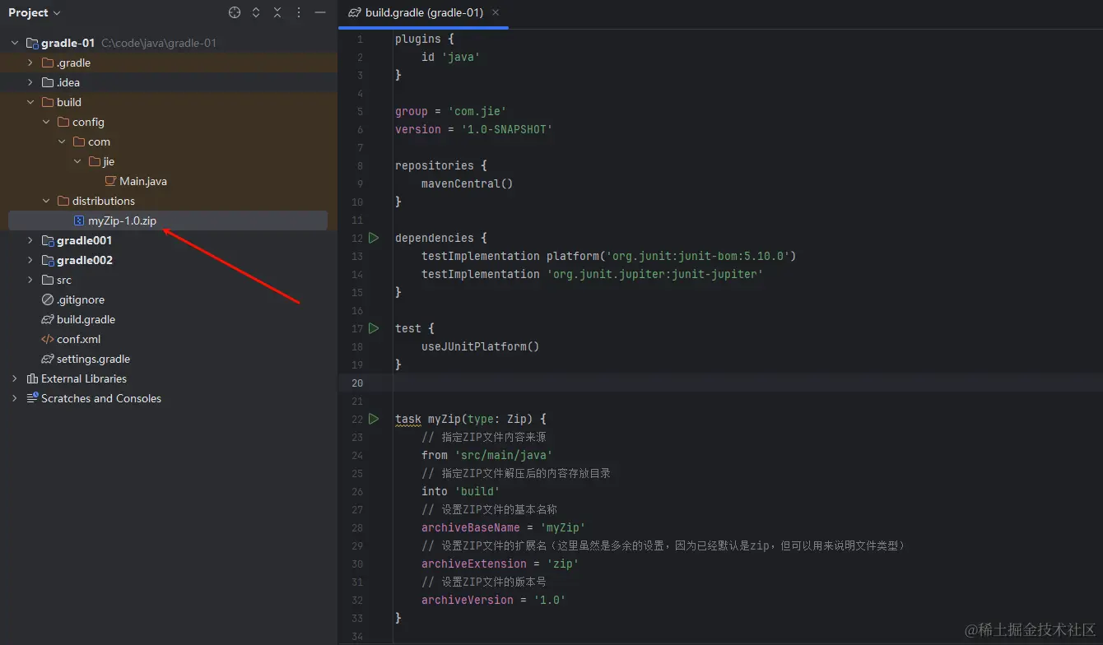Click conf.xml XML file icon
The width and height of the screenshot is (1103, 645).
coord(48,339)
